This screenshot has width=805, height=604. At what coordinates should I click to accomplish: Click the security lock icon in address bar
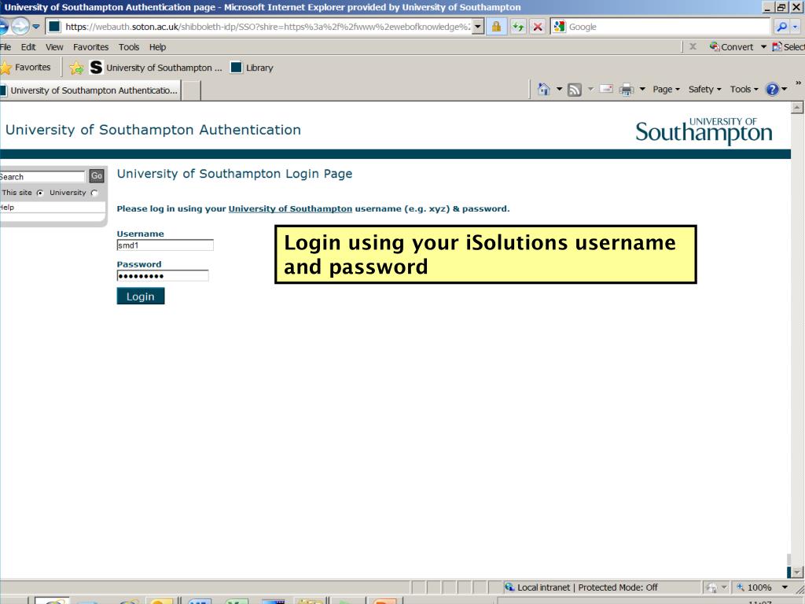click(x=497, y=27)
